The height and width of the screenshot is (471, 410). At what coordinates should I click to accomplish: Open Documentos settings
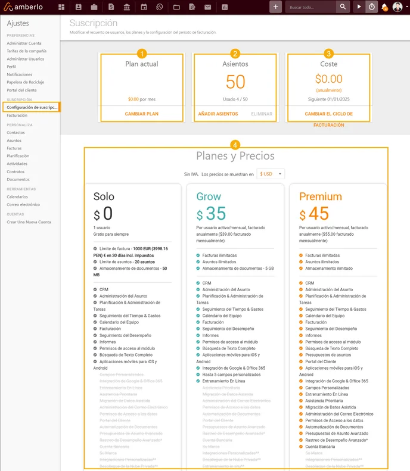coord(18,179)
